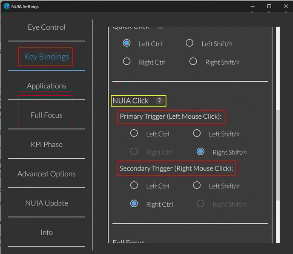The height and width of the screenshot is (254, 293).
Task: Click the NUIA Click section heading
Action: [130, 101]
